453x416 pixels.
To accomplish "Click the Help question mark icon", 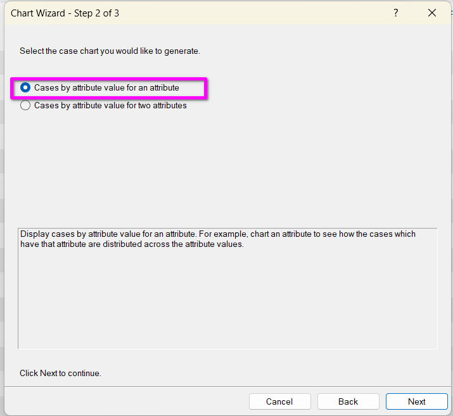I will (x=396, y=13).
